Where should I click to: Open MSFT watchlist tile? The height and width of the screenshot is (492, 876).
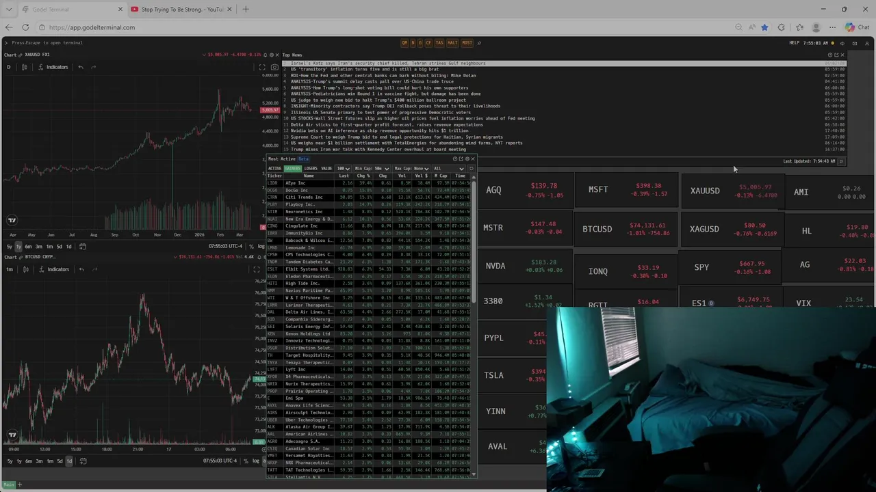(625, 190)
